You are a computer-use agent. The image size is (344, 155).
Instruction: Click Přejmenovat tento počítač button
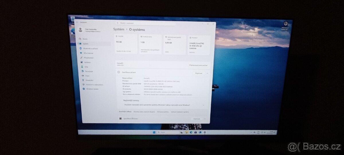[198, 65]
